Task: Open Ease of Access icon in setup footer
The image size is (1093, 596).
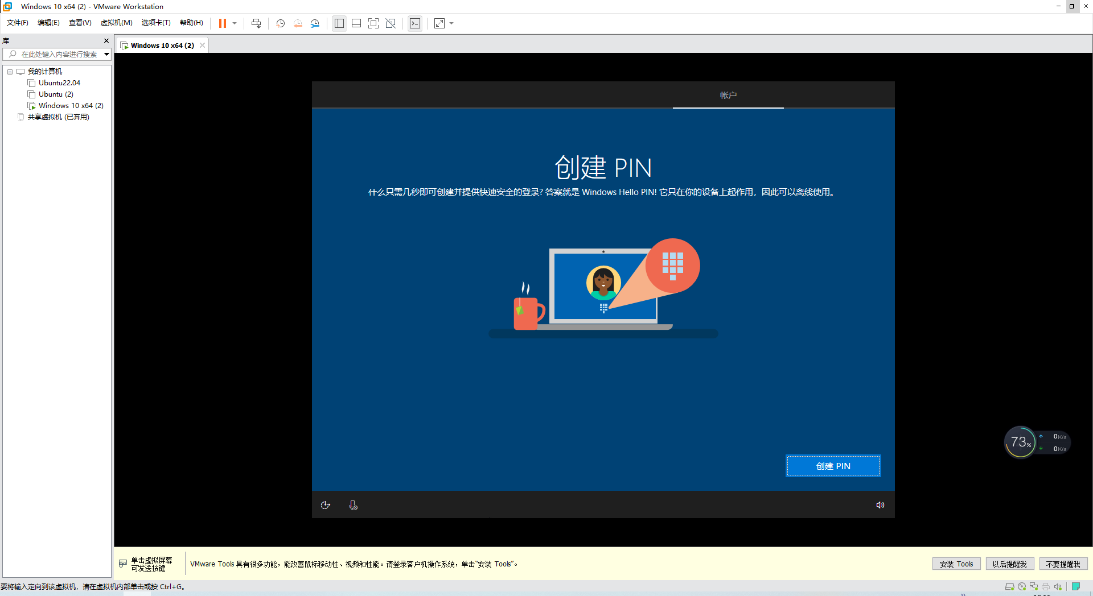Action: pyautogui.click(x=326, y=505)
